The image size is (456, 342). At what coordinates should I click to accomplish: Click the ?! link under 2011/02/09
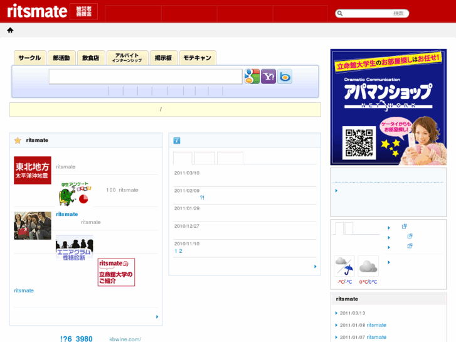(202, 198)
